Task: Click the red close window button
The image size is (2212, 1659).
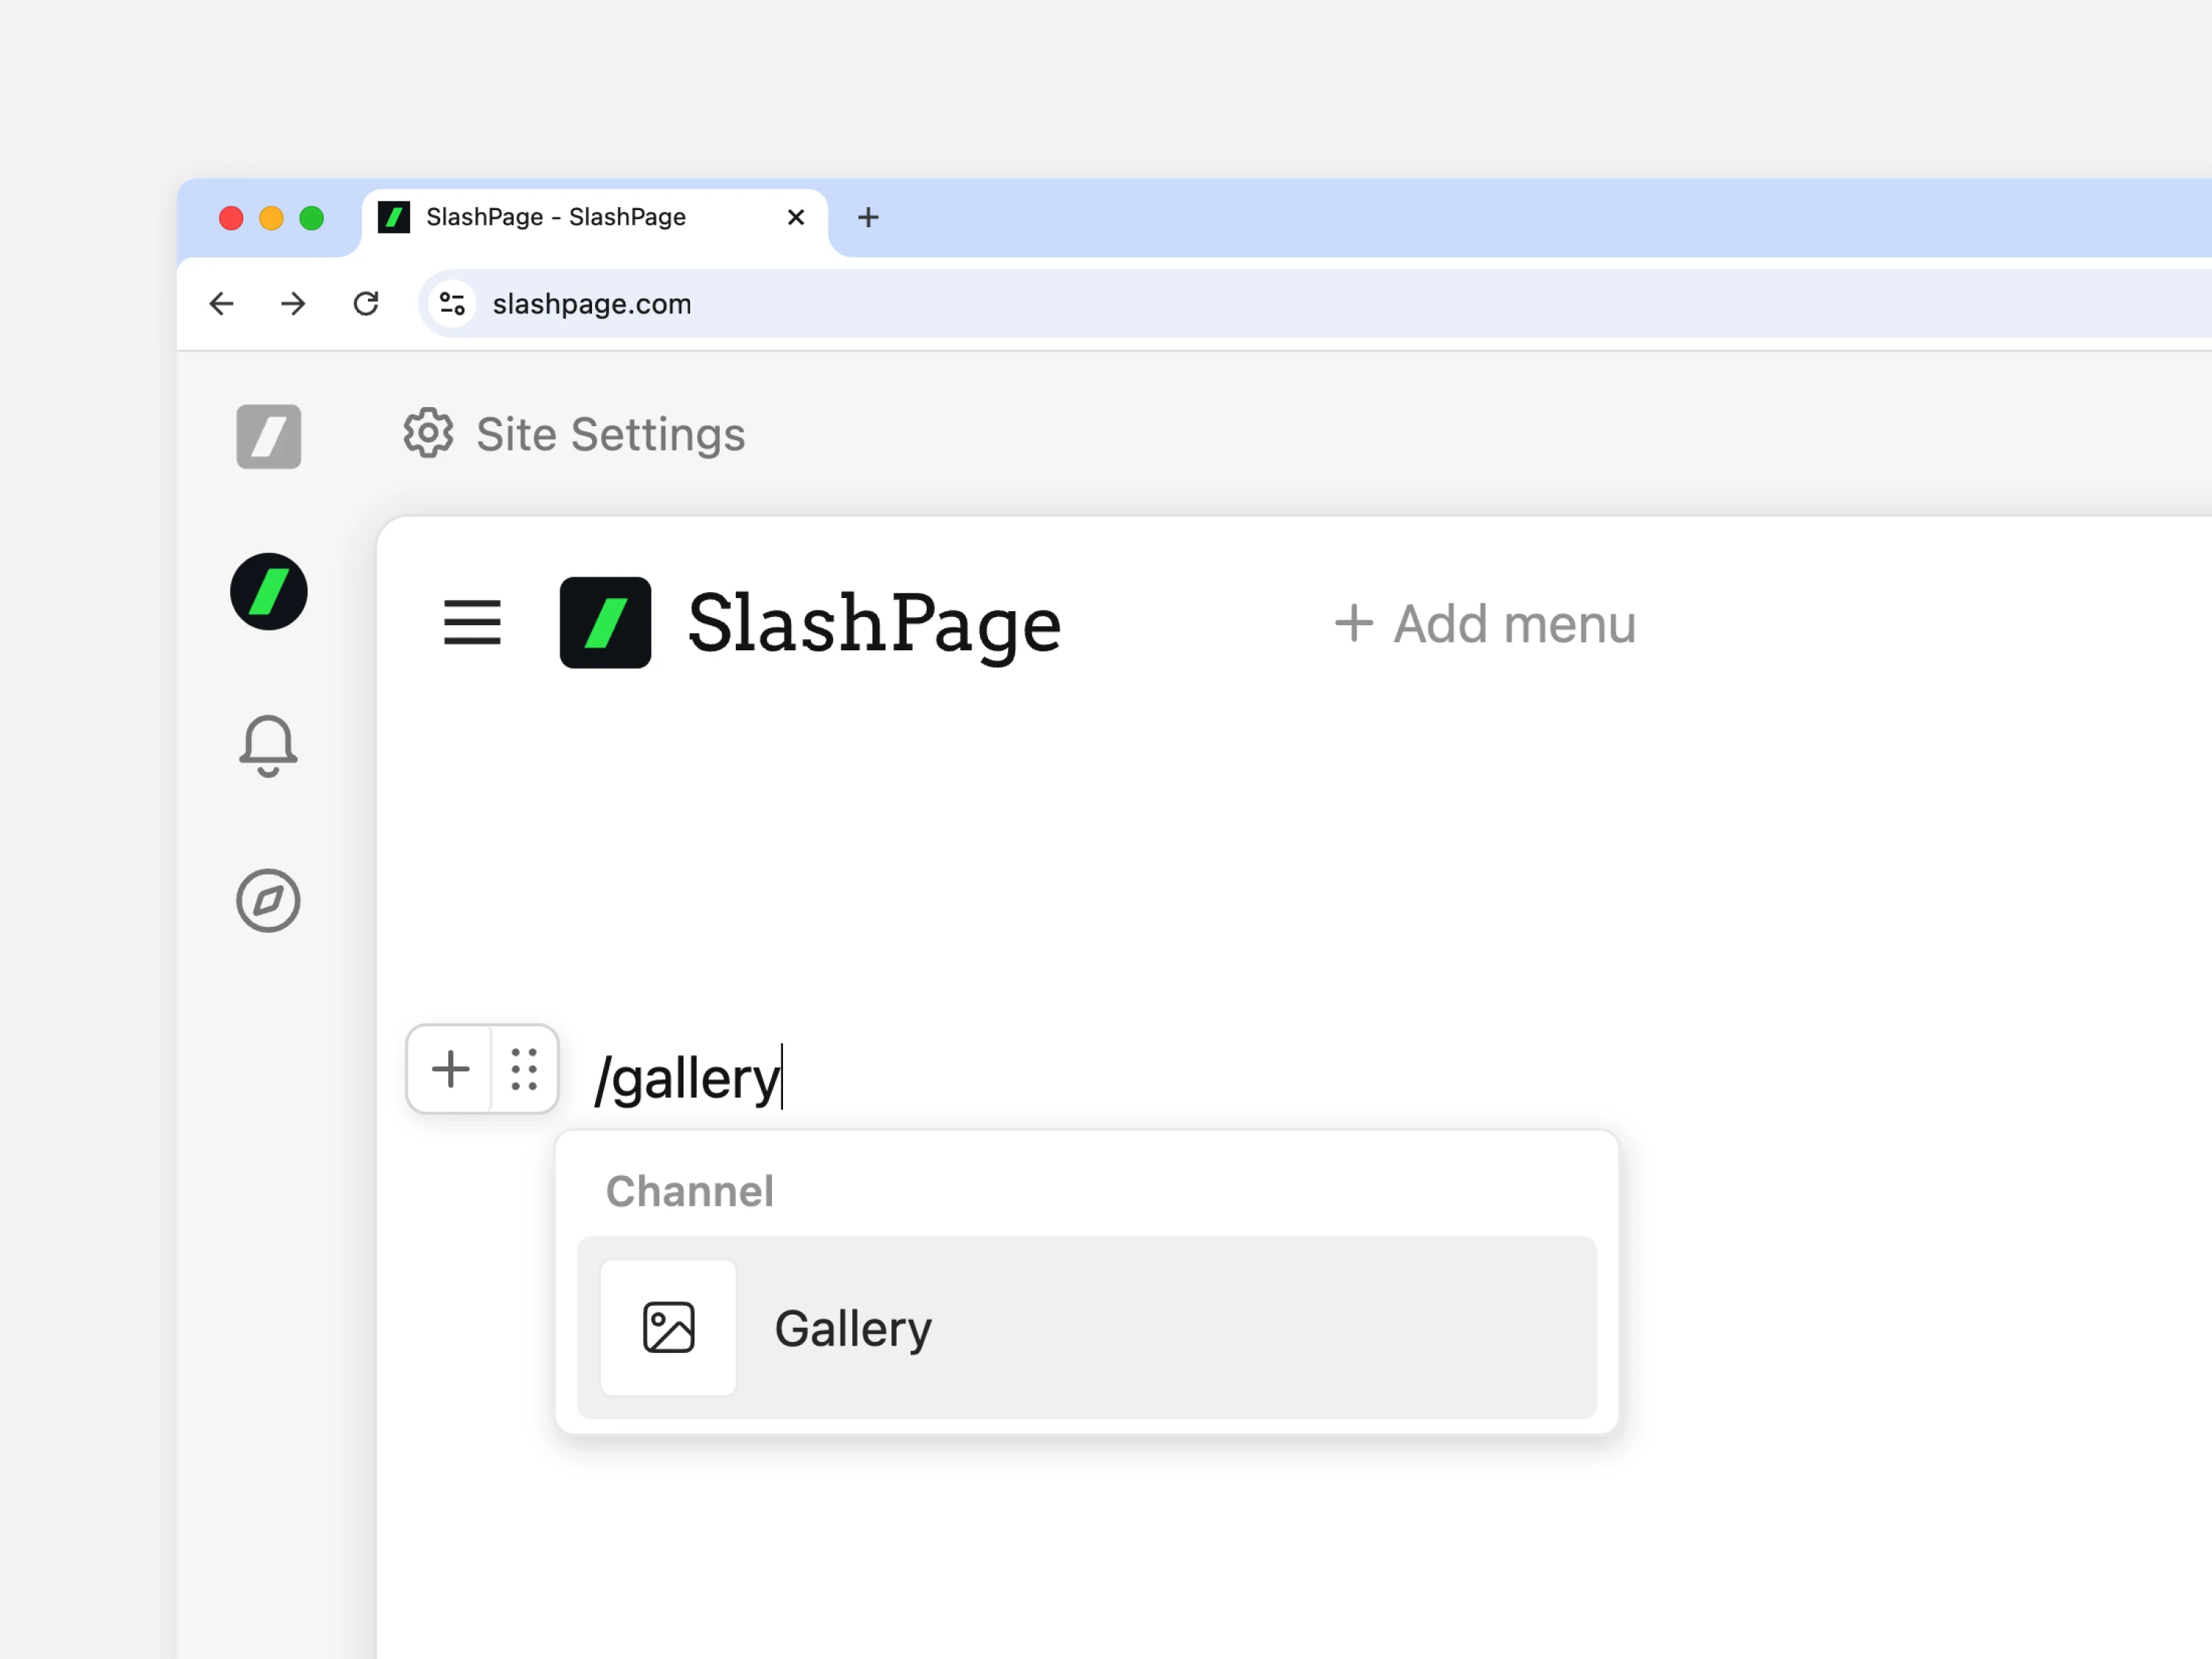Action: pos(231,217)
